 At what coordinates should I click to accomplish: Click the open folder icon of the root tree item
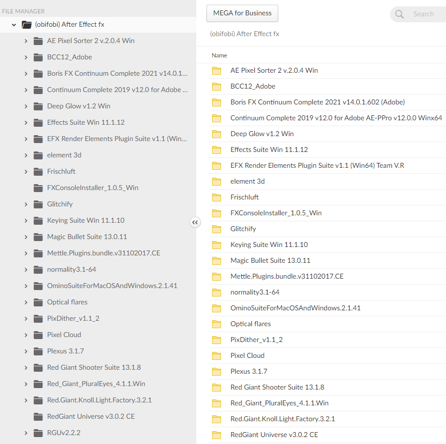27,25
